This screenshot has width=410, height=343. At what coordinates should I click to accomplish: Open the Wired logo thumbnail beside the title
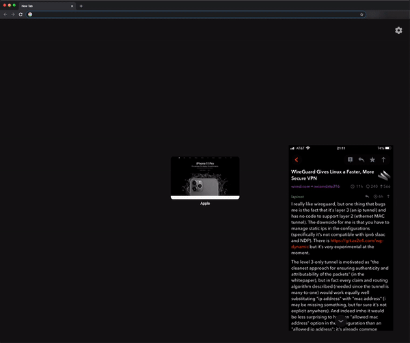tap(384, 175)
